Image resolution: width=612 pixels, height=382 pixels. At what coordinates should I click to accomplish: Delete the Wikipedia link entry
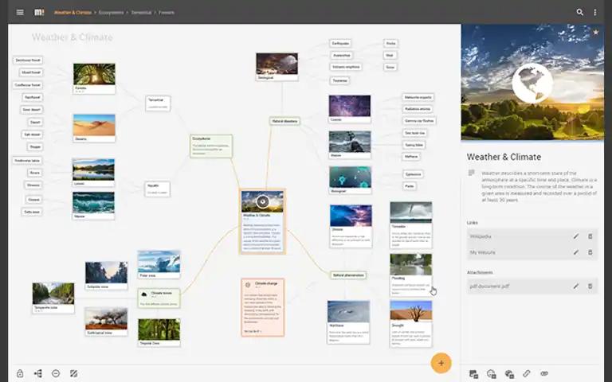tap(590, 236)
